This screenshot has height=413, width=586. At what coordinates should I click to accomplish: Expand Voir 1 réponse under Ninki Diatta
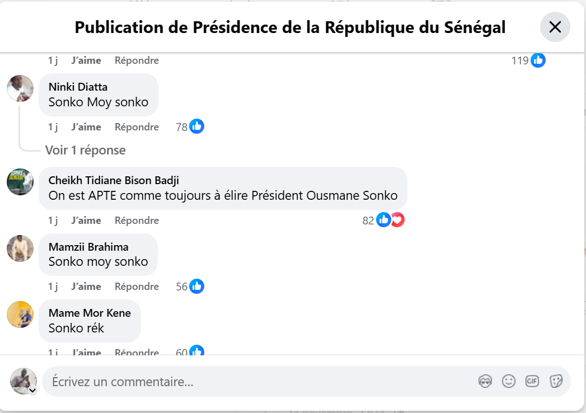[x=85, y=150]
